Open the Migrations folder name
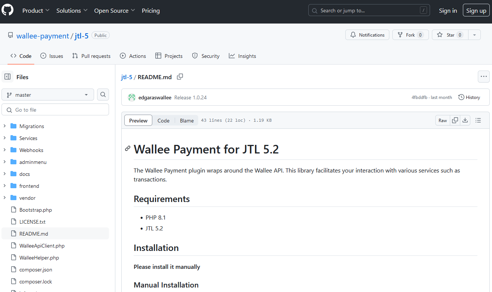The height and width of the screenshot is (292, 492). (32, 126)
